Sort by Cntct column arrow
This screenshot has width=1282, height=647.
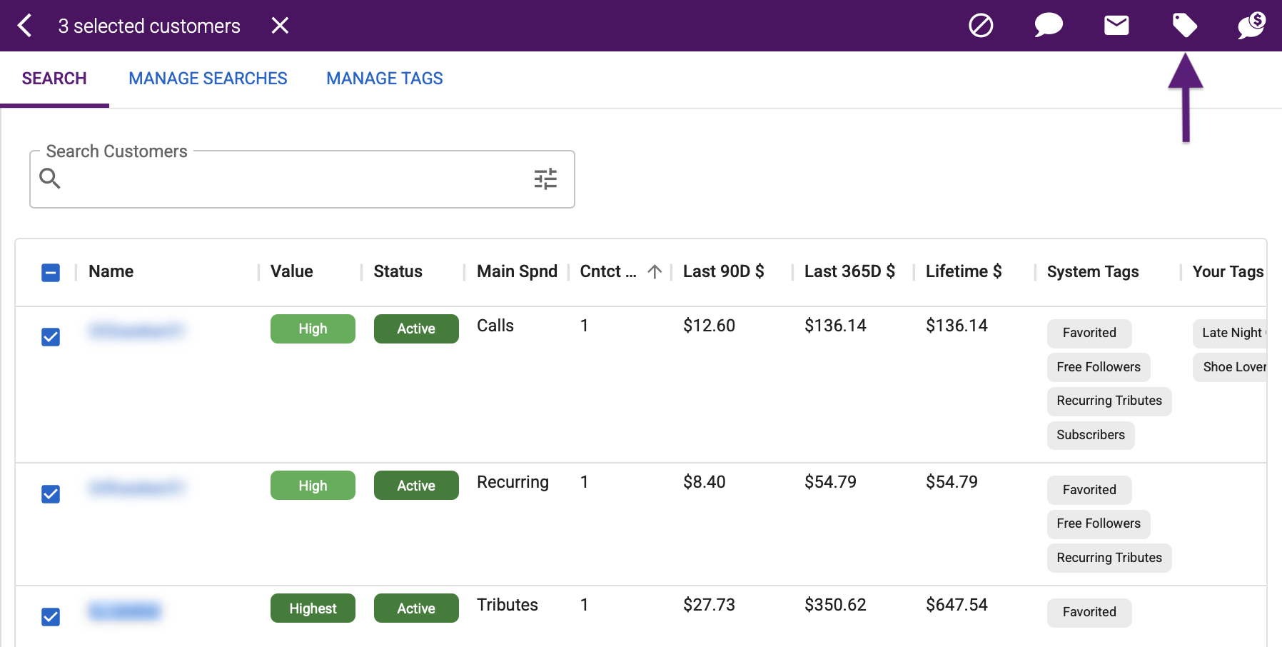(x=655, y=271)
